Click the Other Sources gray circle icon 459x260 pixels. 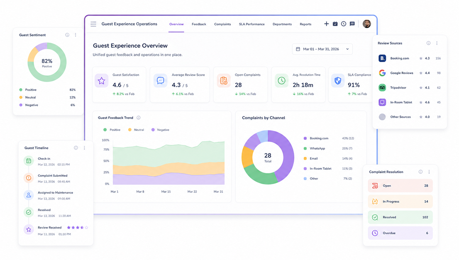(382, 117)
